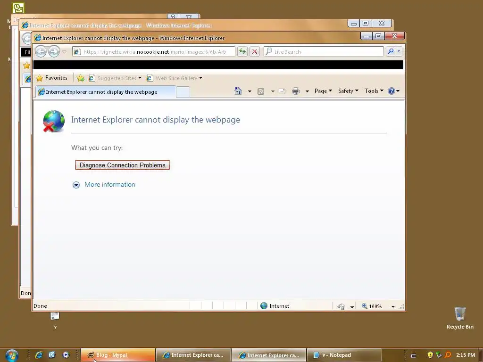Maximize the background Internet Explorer window
The image size is (483, 362).
pyautogui.click(x=366, y=23)
